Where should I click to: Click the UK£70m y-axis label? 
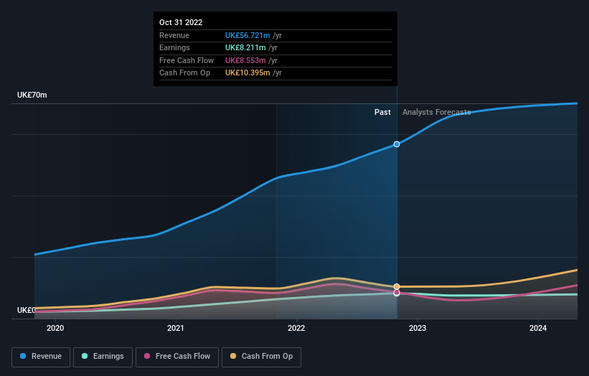(x=32, y=95)
